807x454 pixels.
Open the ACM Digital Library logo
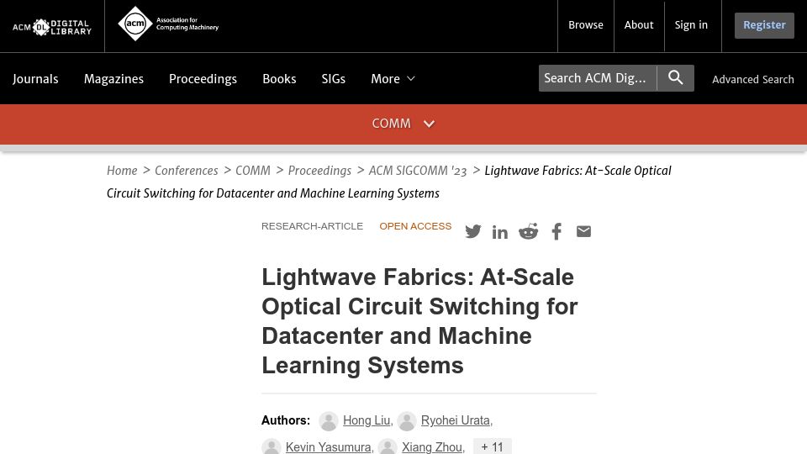tap(52, 27)
